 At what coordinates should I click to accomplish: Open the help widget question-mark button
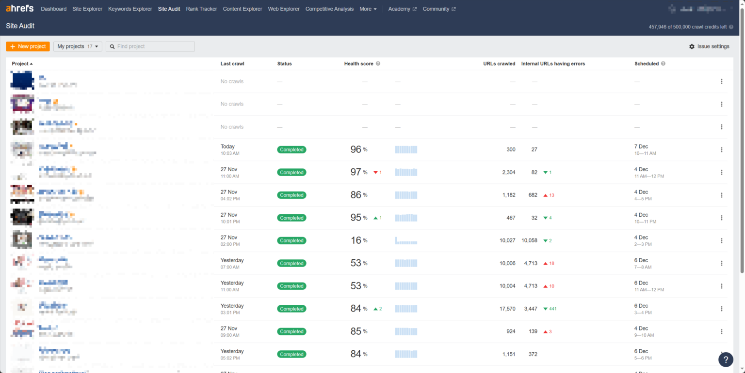(726, 359)
